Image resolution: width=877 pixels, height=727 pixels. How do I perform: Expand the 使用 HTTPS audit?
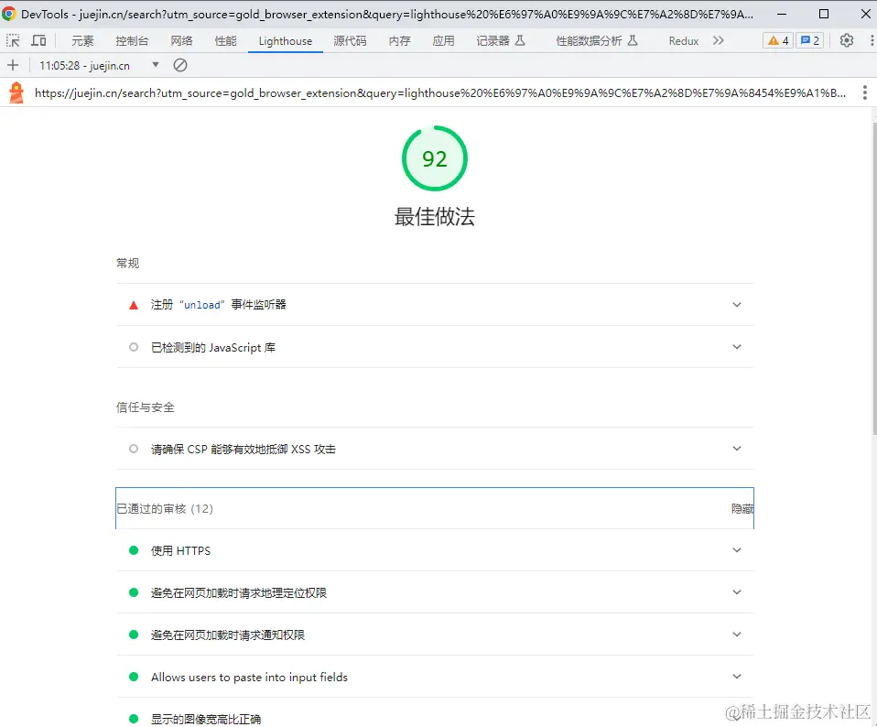point(435,550)
